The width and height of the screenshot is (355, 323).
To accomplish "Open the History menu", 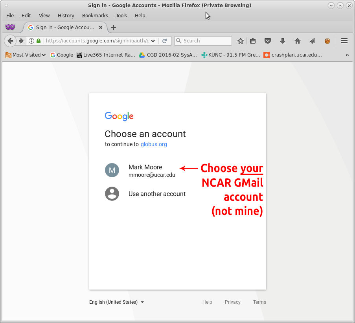I will 66,16.
